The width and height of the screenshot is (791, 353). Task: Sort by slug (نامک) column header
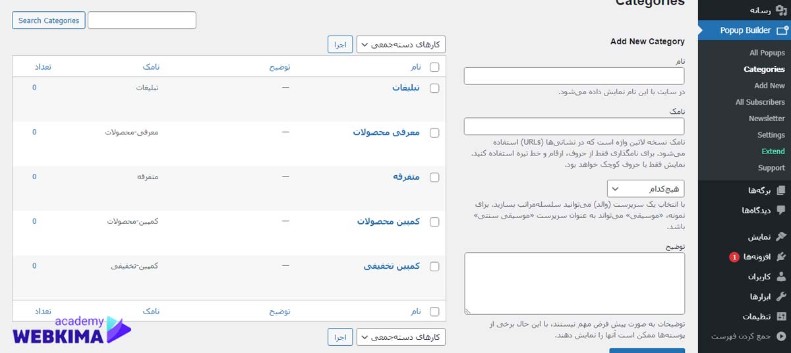coord(151,67)
